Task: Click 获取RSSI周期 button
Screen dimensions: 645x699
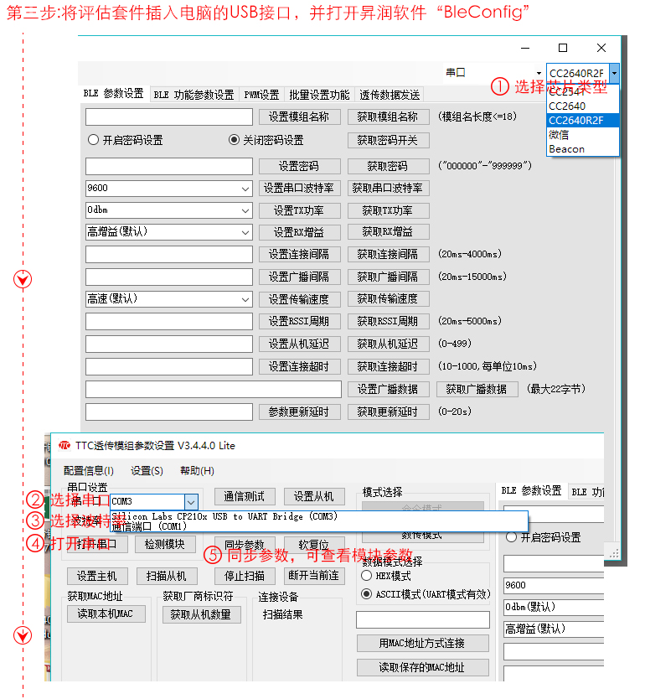Action: pyautogui.click(x=388, y=321)
